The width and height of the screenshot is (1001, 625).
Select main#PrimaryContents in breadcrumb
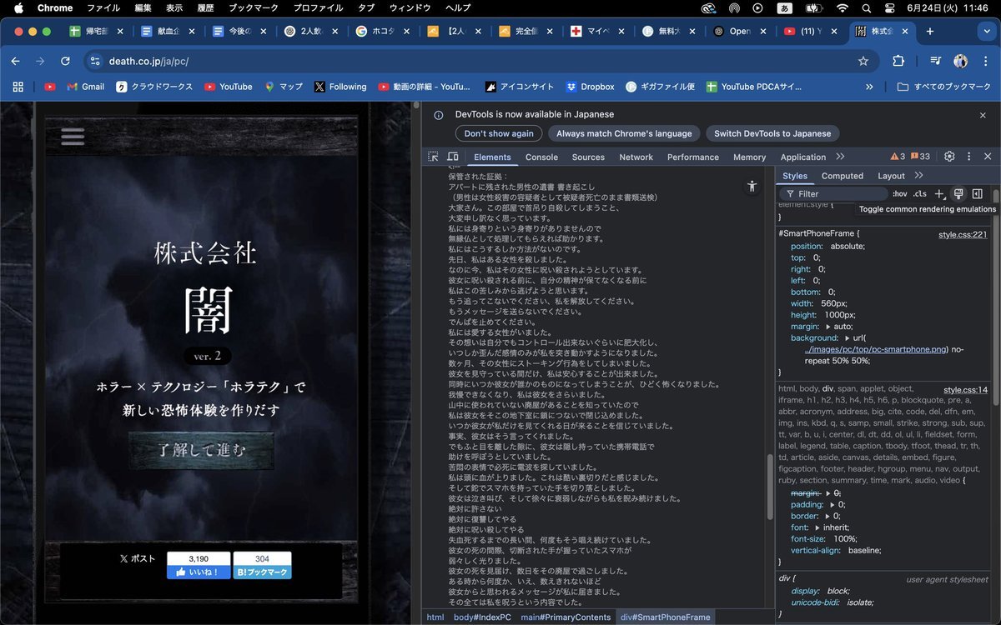566,617
